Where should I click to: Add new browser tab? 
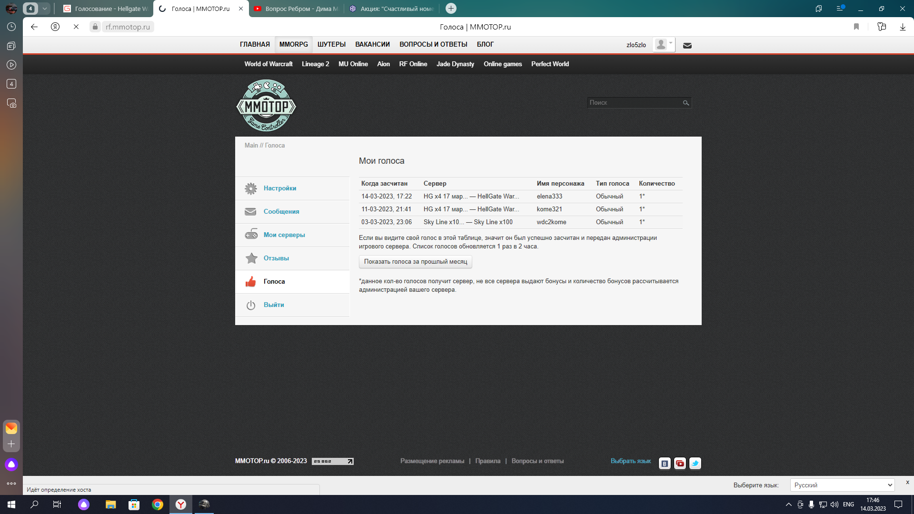[451, 8]
